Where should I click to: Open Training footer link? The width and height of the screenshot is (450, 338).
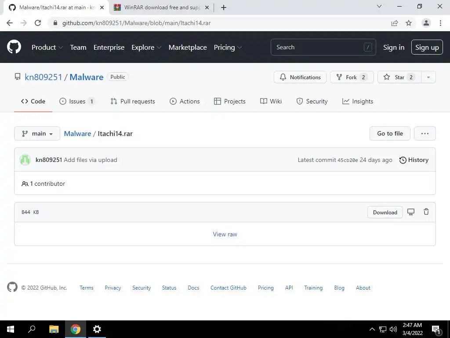313,288
